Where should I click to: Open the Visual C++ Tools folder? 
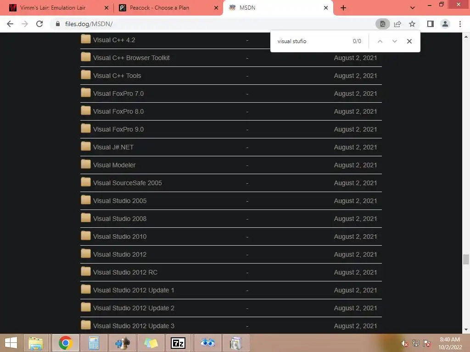pos(117,76)
